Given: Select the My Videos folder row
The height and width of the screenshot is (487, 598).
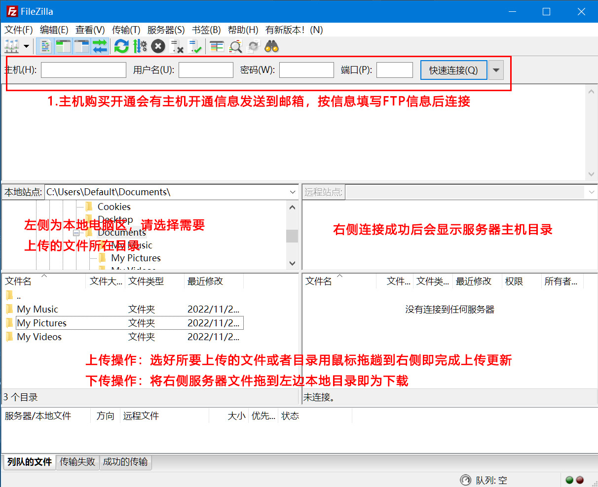Looking at the screenshot, I should point(123,337).
